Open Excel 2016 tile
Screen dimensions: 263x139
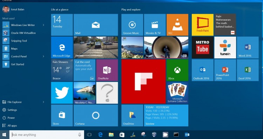click(x=248, y=70)
